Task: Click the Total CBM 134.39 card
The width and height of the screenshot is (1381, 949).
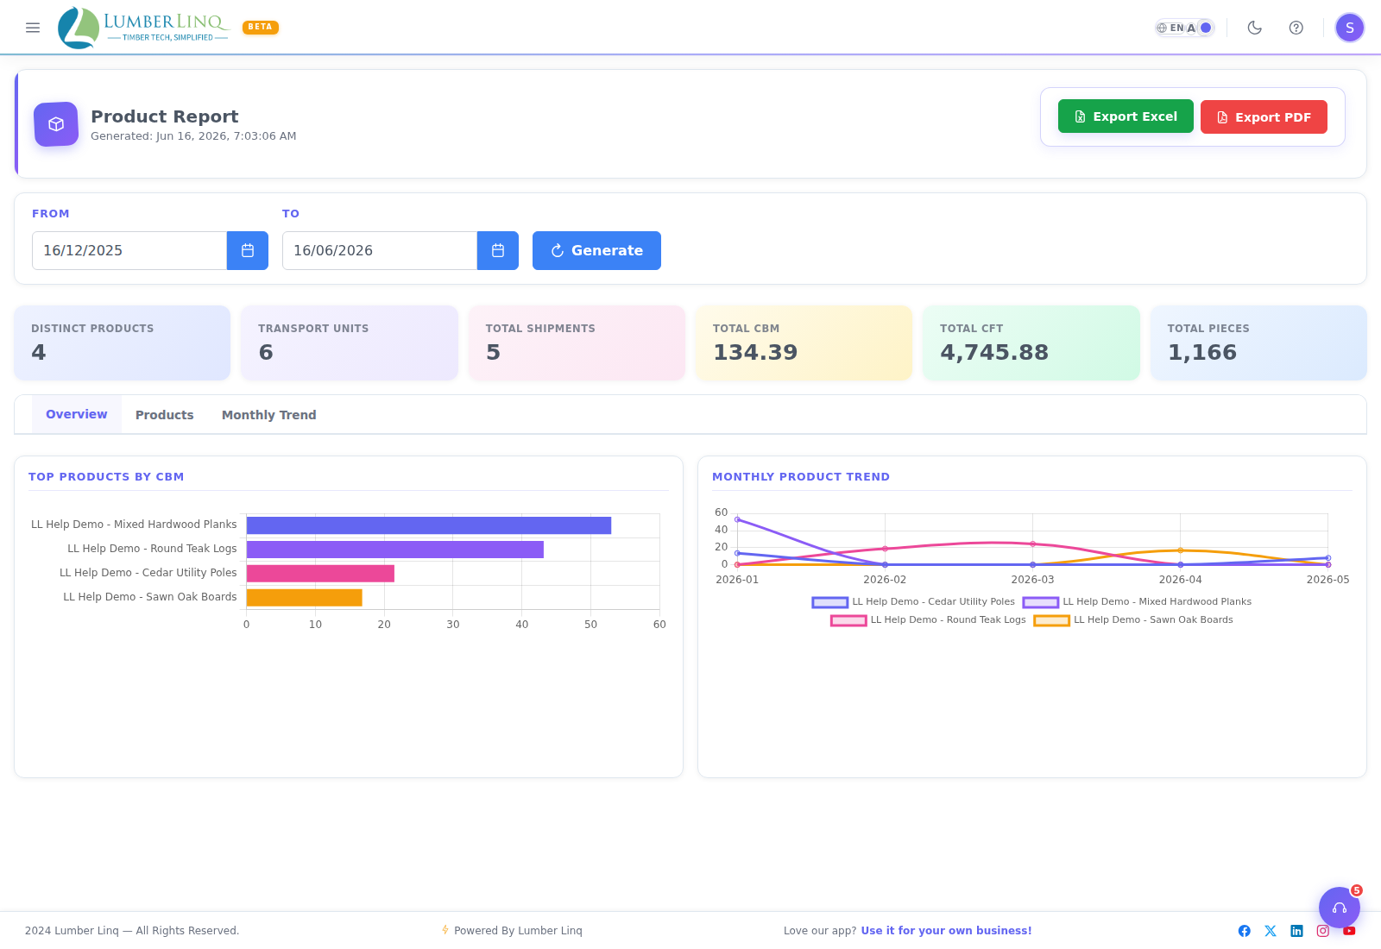Action: coord(804,343)
